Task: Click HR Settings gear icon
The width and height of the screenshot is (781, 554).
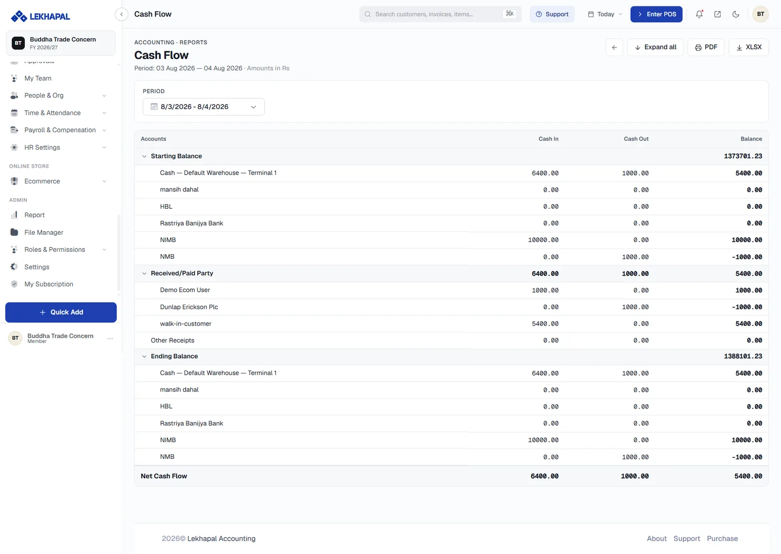Action: (x=14, y=147)
